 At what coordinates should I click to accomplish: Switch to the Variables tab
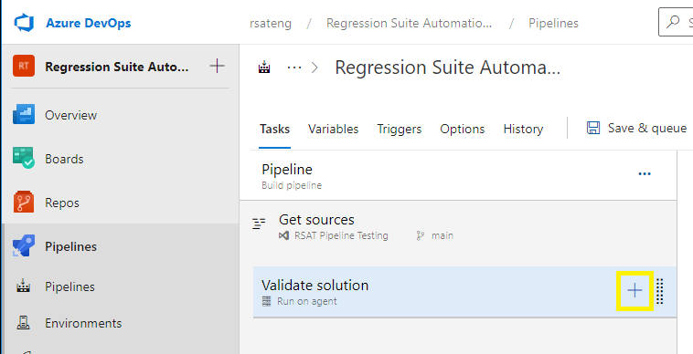(333, 129)
